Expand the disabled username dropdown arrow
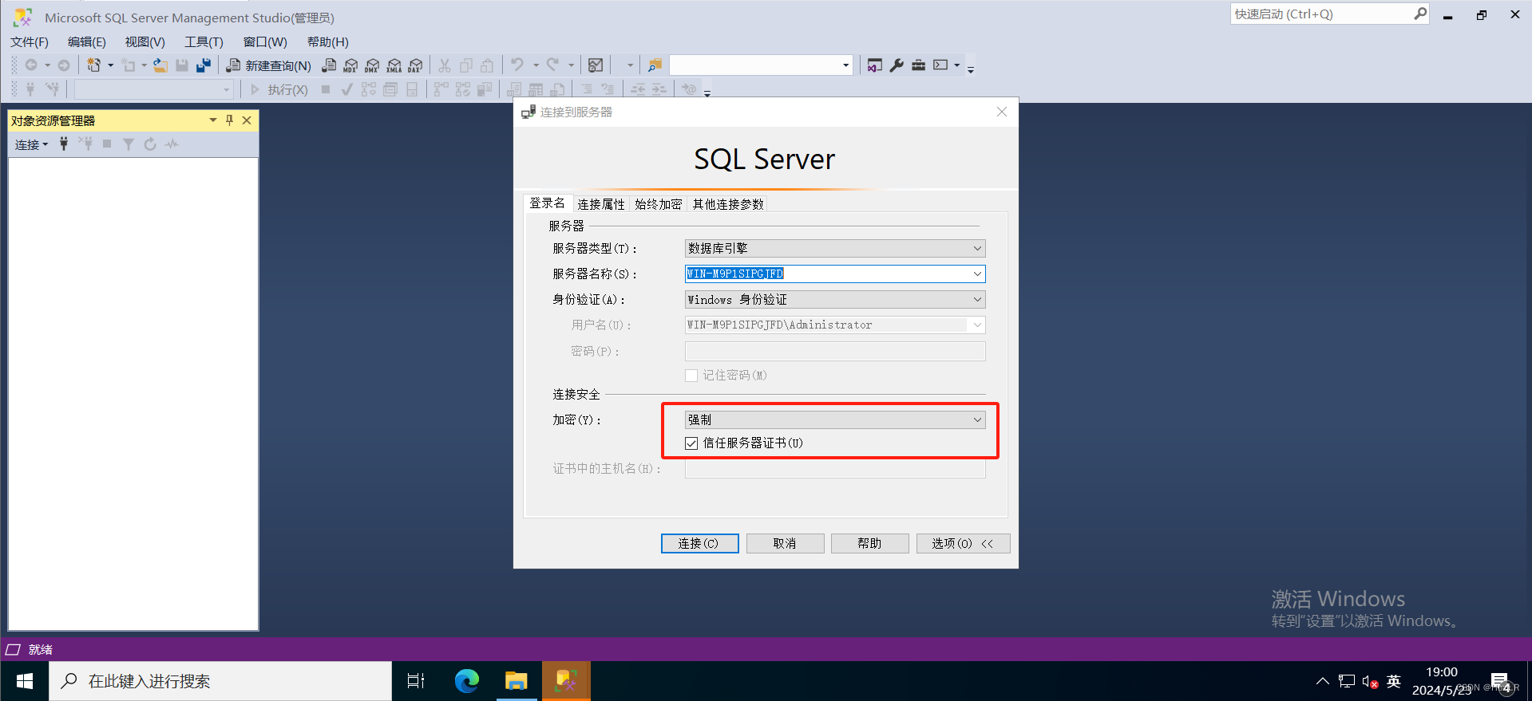 point(977,325)
